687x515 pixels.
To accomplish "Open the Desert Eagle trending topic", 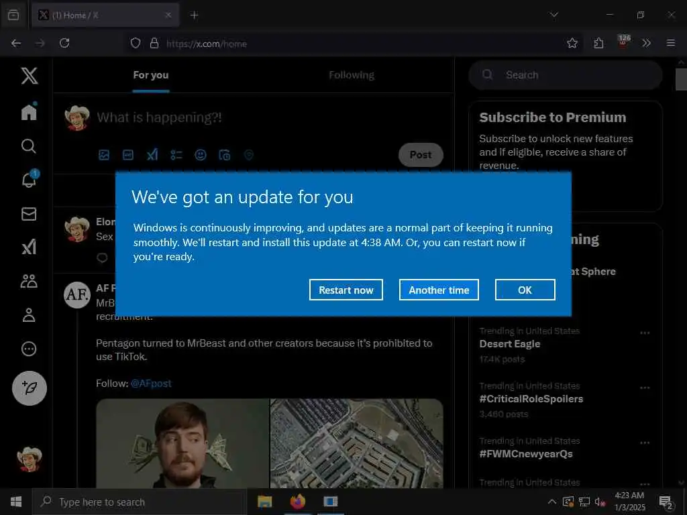I will (510, 344).
